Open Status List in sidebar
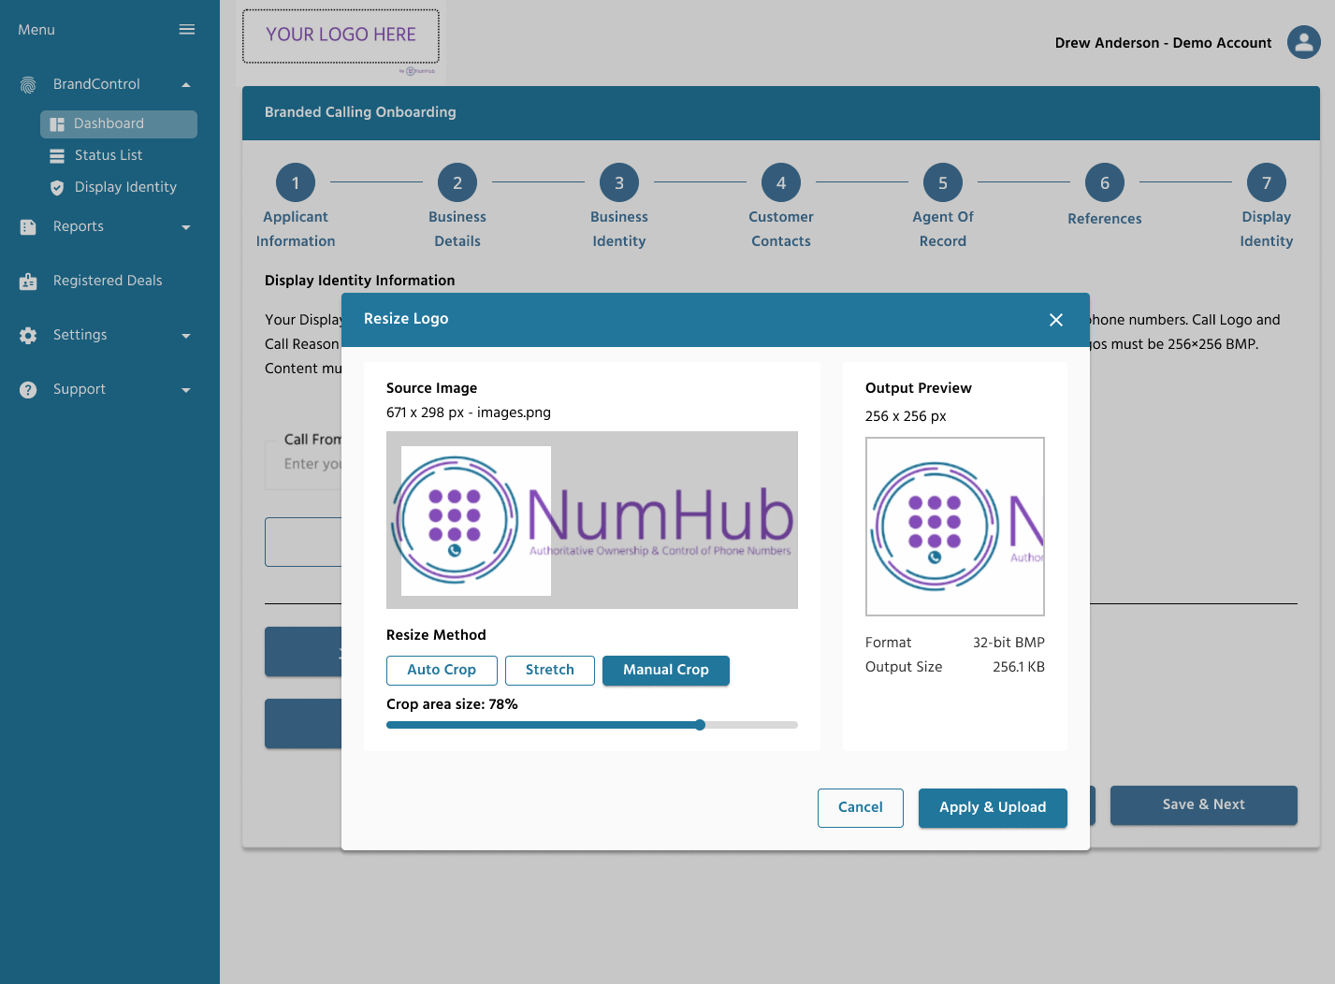 point(109,155)
